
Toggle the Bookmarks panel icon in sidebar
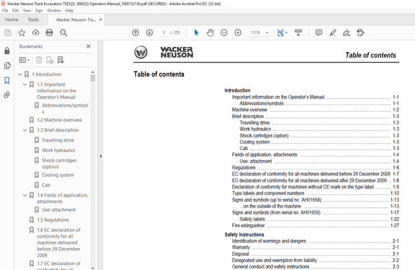[7, 80]
